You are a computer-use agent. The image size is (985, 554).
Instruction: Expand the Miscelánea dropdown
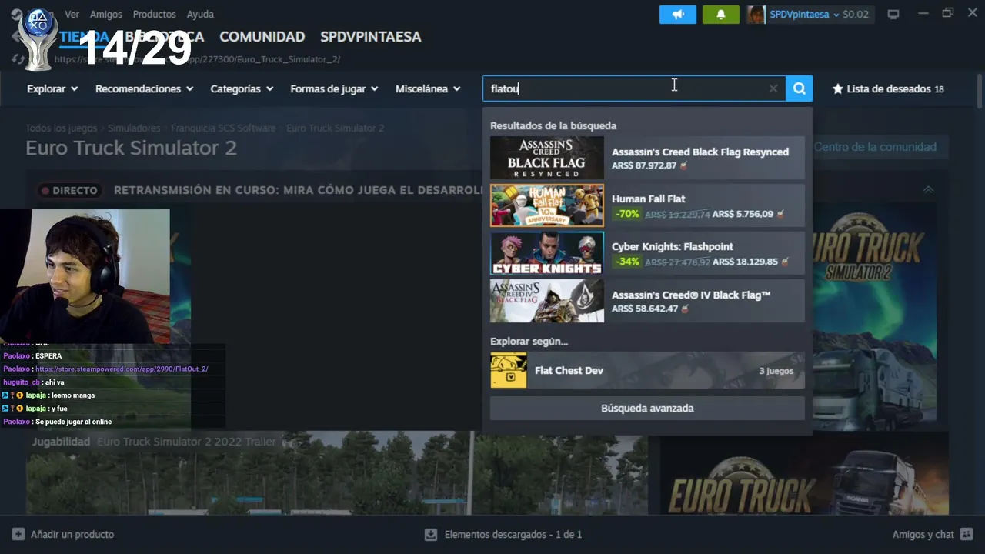pos(428,88)
